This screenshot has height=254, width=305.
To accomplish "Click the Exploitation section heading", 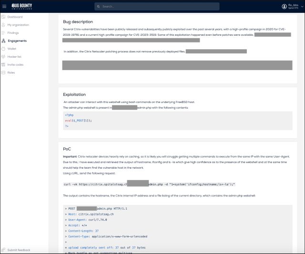I will (74, 94).
